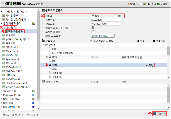Open FTP 서버 menu item
Screen dimensions: 171x119
[x=10, y=35]
